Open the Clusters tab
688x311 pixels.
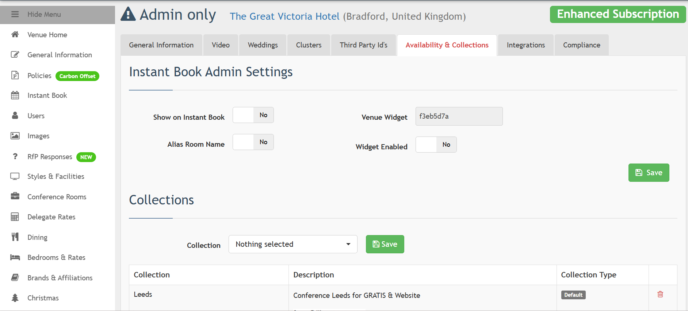[309, 45]
